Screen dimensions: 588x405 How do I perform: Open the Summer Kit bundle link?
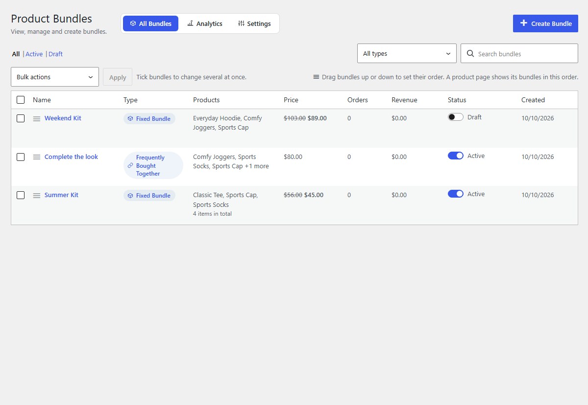coord(61,195)
